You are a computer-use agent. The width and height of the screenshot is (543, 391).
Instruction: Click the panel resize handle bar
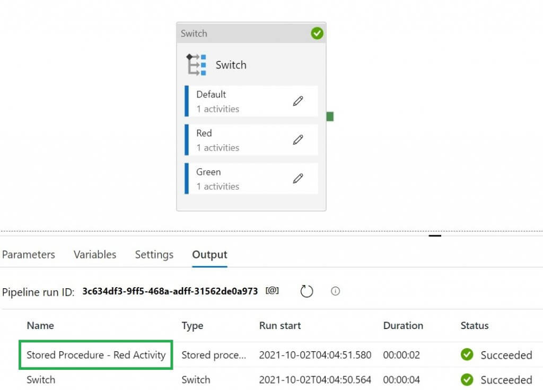pyautogui.click(x=435, y=236)
